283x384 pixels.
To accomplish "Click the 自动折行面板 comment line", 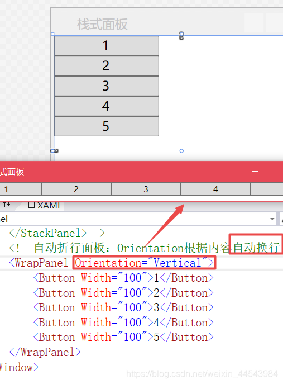I will pos(146,248).
